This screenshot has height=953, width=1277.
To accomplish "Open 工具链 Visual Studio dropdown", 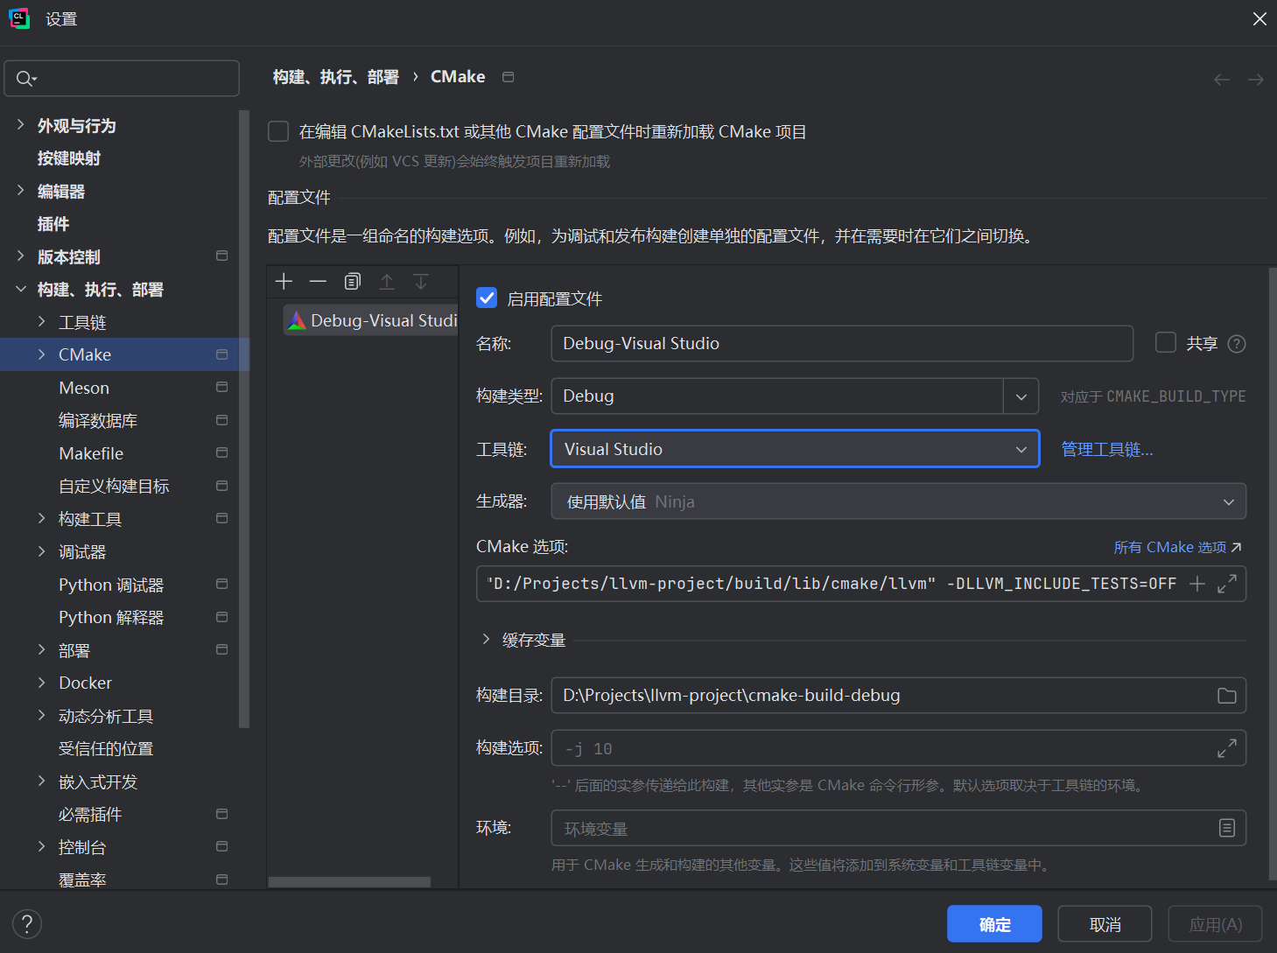I will click(795, 449).
